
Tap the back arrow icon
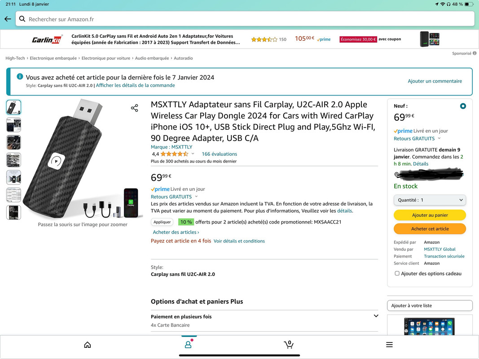pos(8,19)
